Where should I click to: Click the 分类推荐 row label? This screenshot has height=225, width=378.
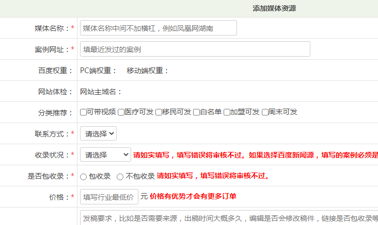[x=52, y=112]
